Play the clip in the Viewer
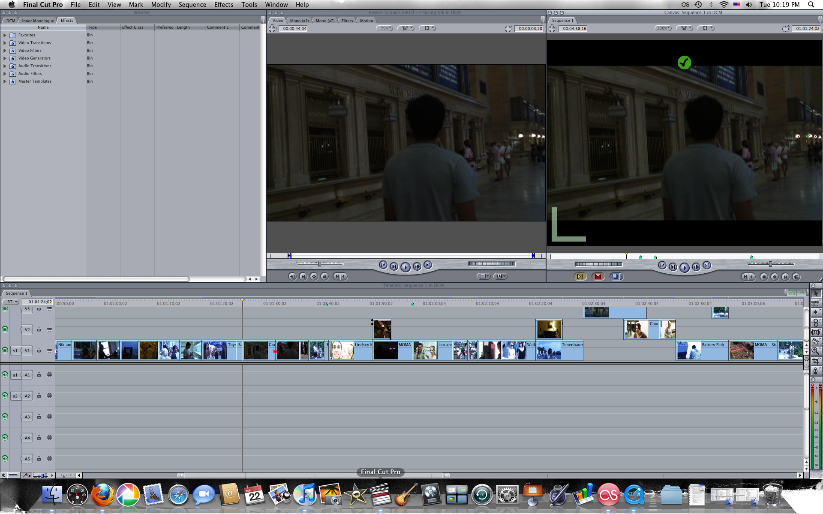Viewport: 823px width, 514px height. [405, 267]
